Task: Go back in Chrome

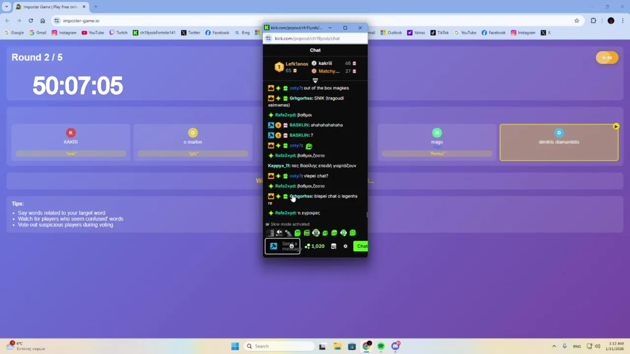Action: tap(7, 21)
